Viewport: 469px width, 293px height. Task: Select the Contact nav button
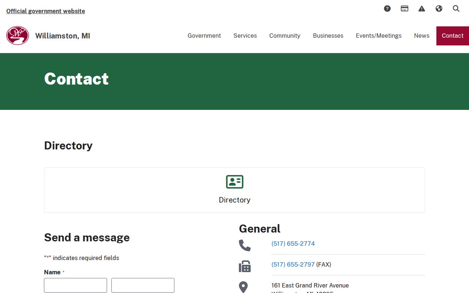coord(453,36)
